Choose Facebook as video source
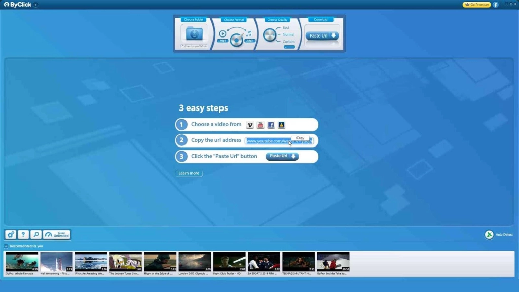 tap(271, 124)
